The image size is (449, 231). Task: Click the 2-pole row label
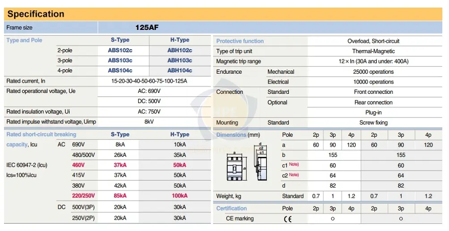coord(65,50)
